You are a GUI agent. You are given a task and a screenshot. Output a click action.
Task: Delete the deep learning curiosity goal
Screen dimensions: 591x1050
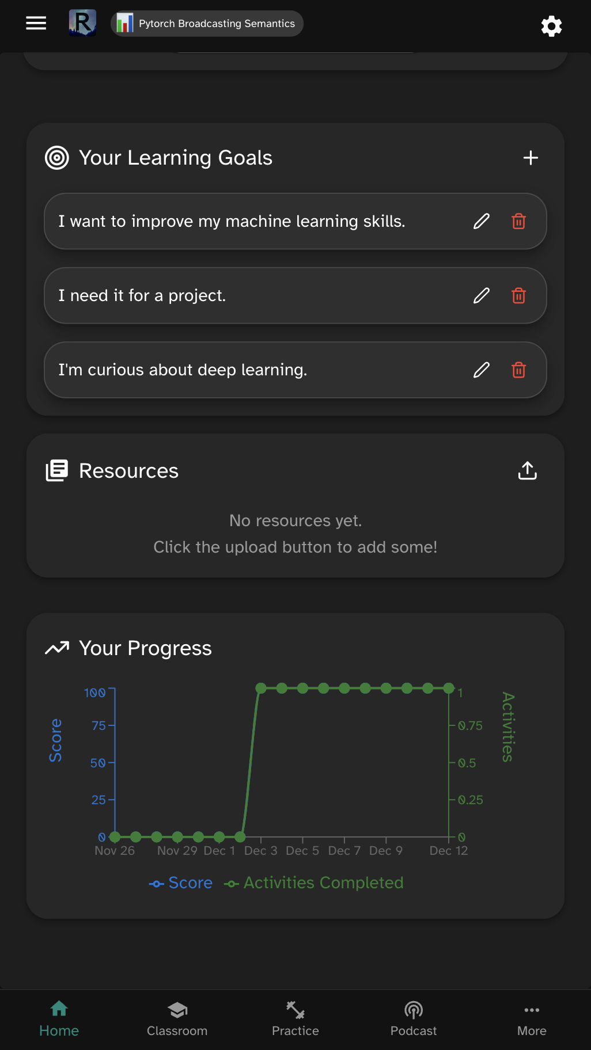click(x=518, y=370)
